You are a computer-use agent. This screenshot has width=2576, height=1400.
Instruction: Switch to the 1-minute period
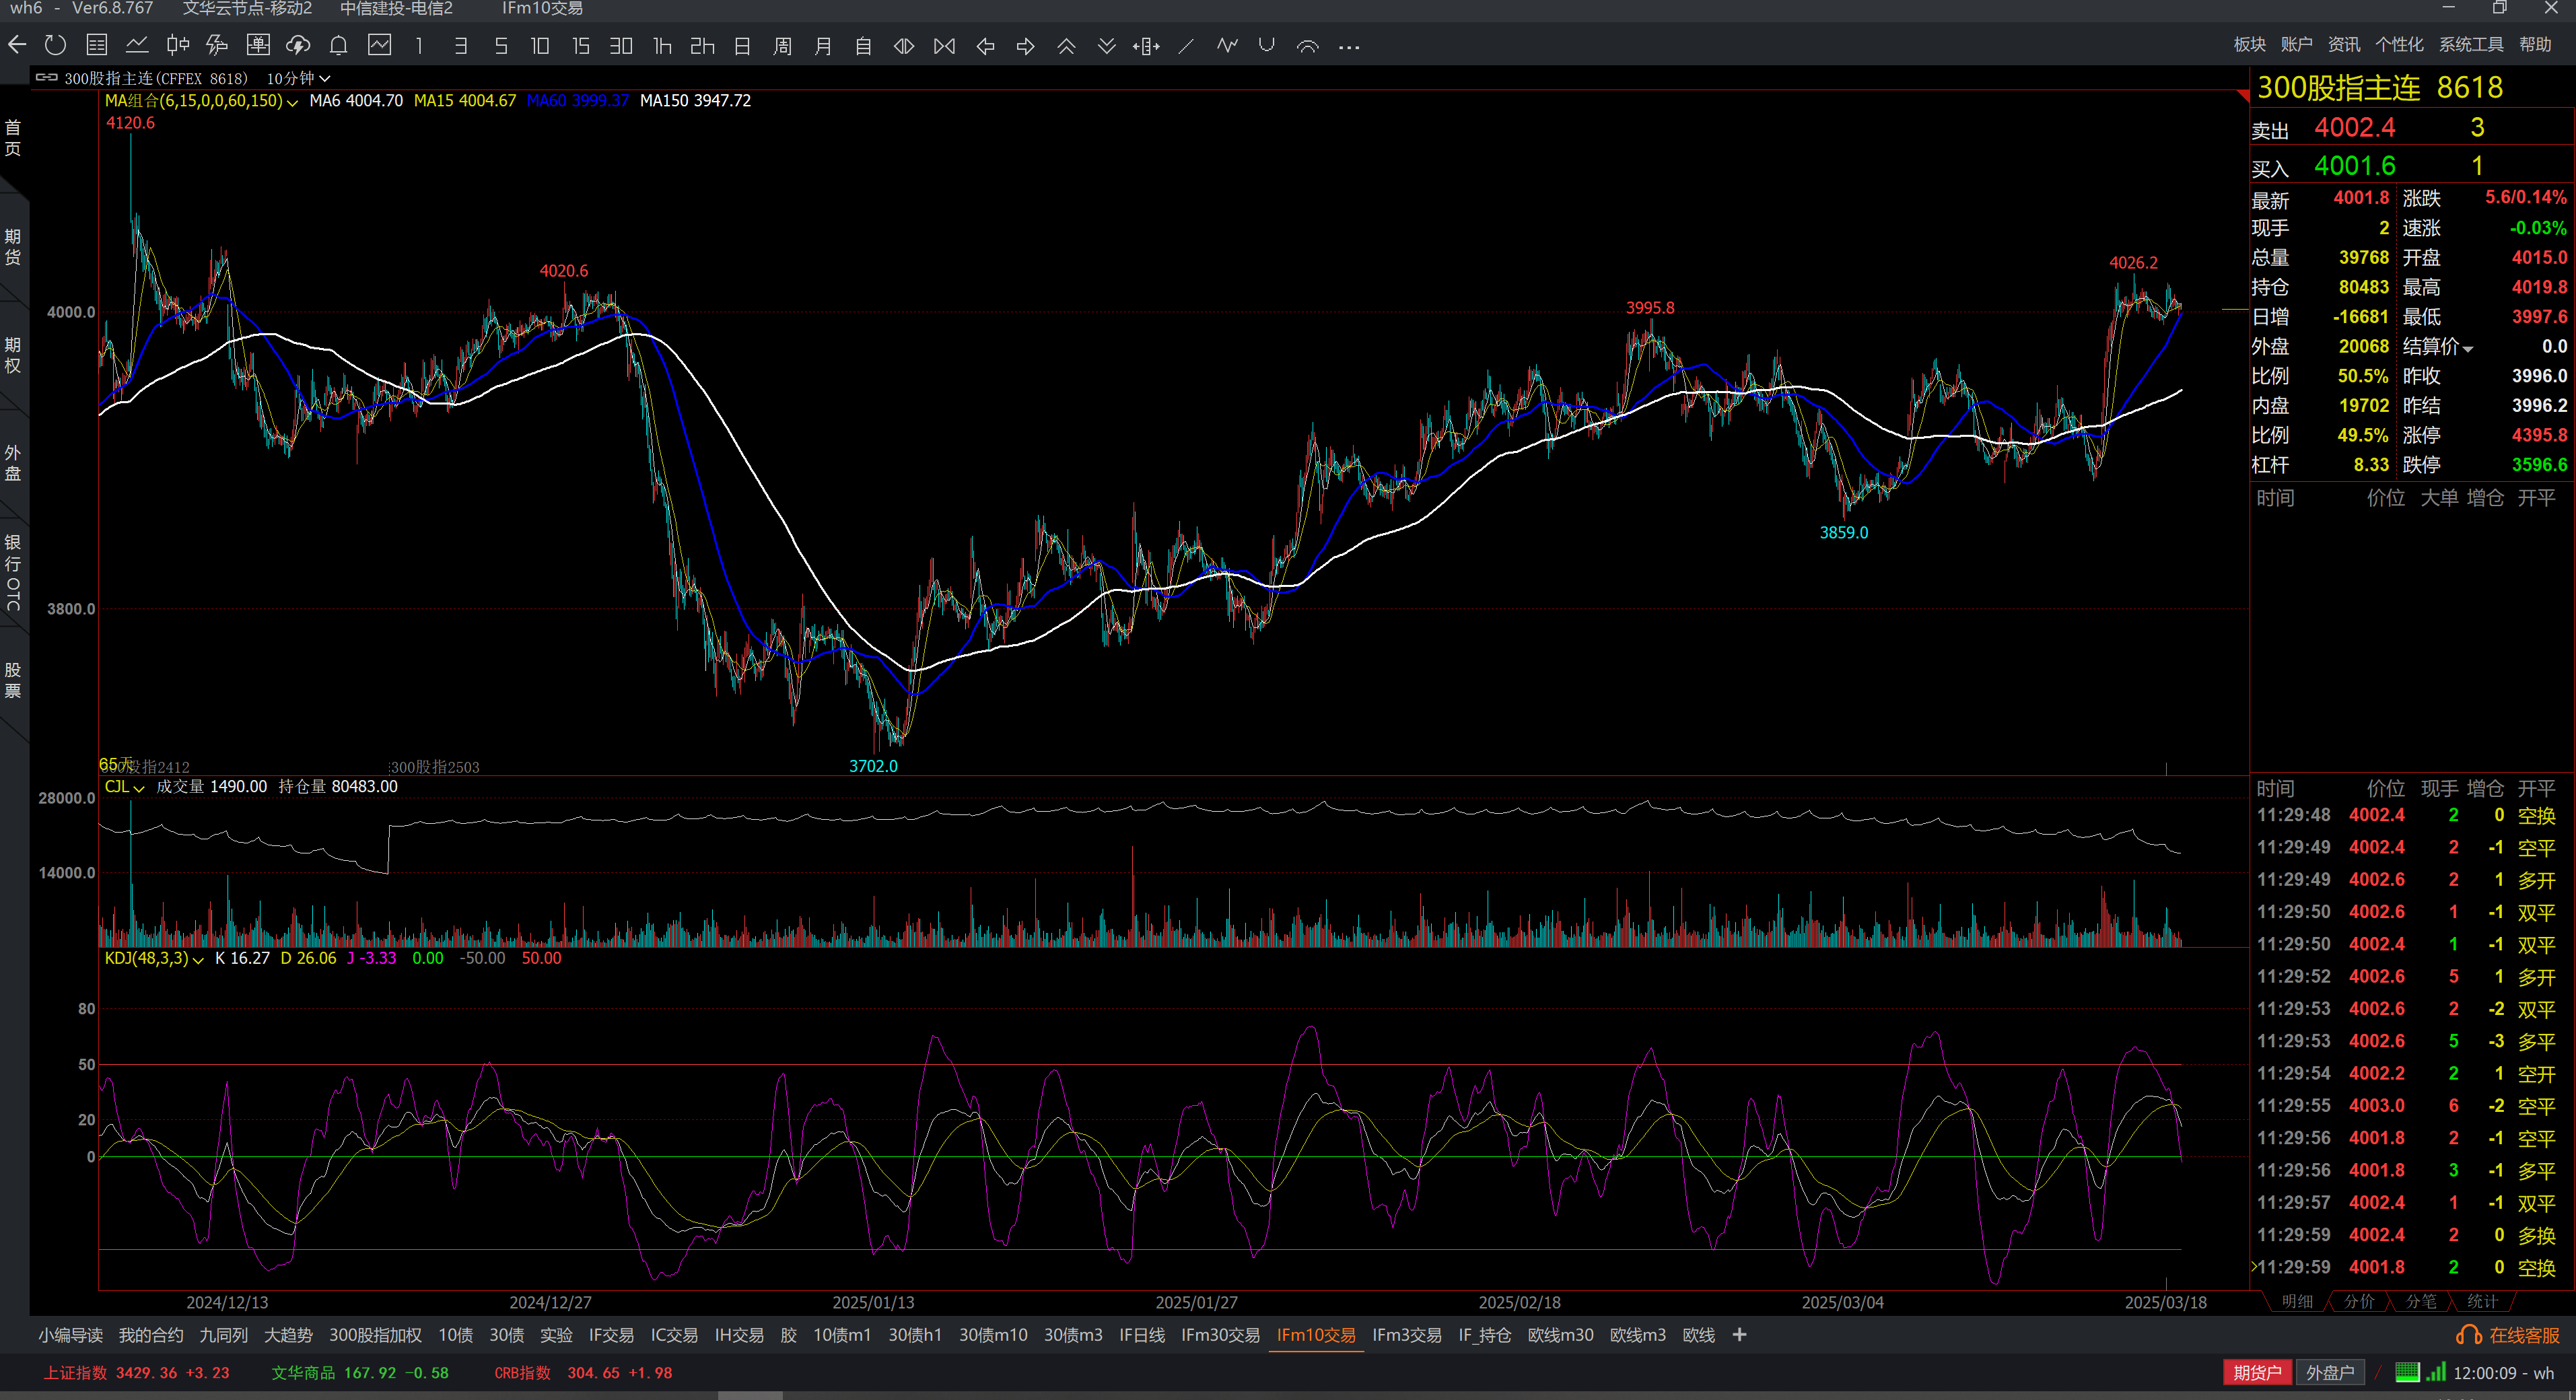(420, 45)
